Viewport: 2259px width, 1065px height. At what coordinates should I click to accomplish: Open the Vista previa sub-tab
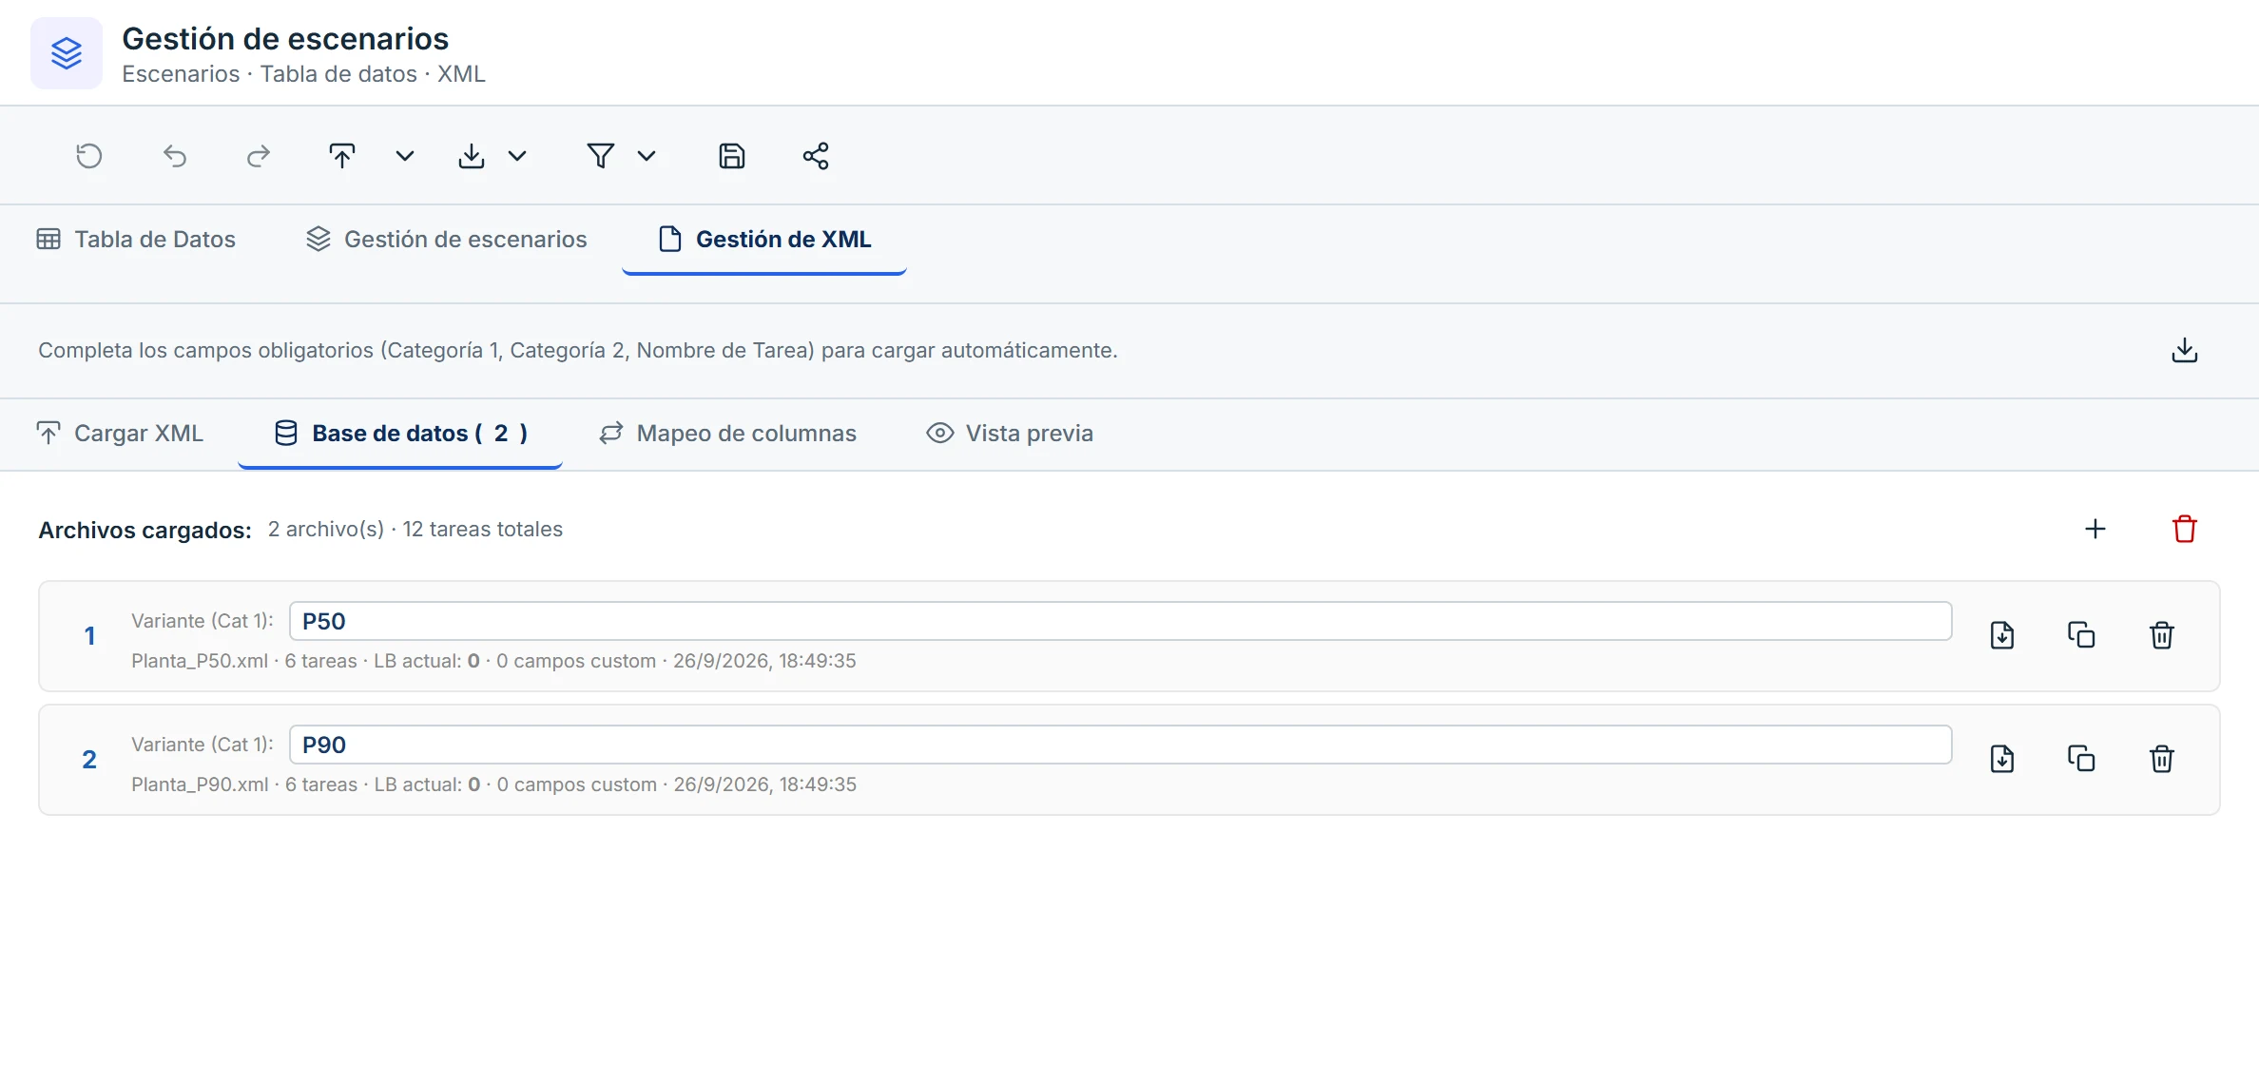coord(1010,434)
